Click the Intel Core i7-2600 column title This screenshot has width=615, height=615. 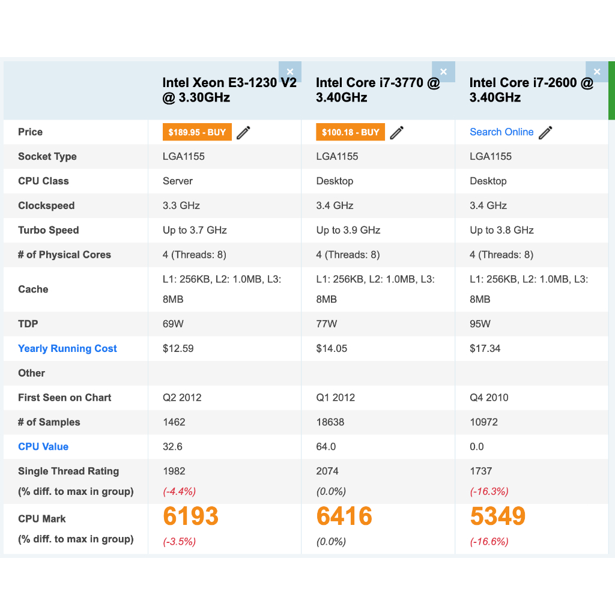(531, 90)
